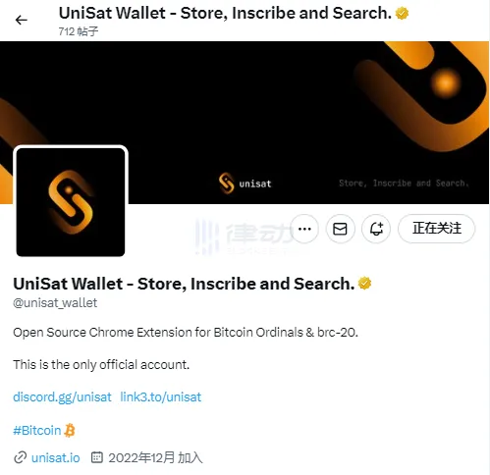
Task: Click the 712 帖子 post count
Action: (79, 31)
